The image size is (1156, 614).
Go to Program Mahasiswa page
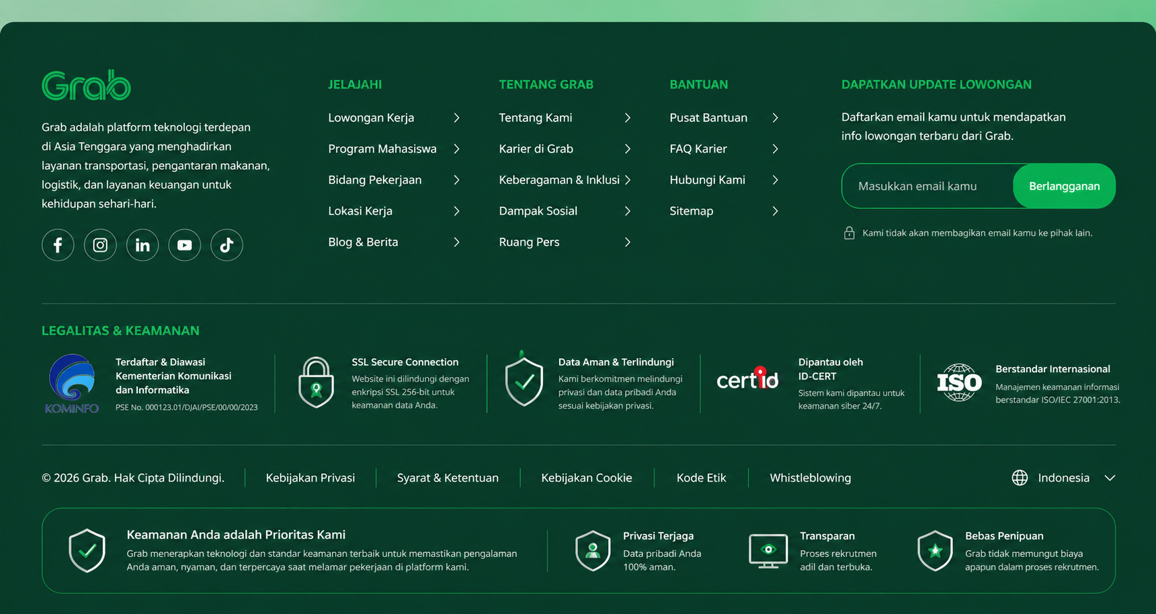[x=382, y=148]
